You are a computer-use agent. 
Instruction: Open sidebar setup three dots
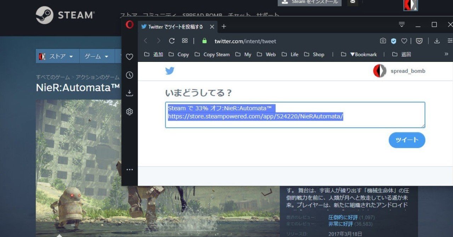point(130,170)
